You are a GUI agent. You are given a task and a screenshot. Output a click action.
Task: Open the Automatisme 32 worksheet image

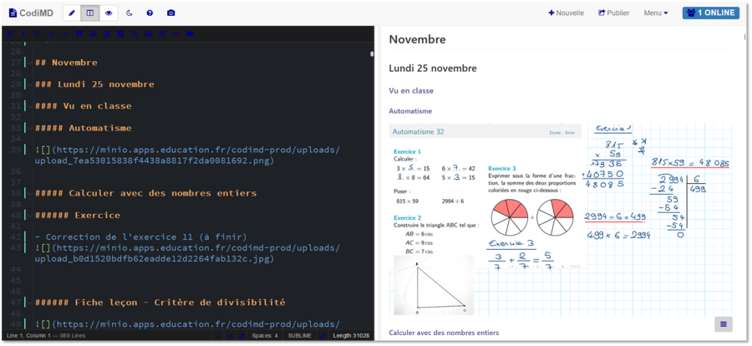[x=560, y=220]
